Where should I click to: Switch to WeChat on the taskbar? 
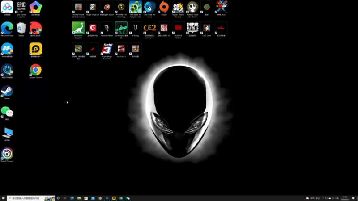pos(128,198)
